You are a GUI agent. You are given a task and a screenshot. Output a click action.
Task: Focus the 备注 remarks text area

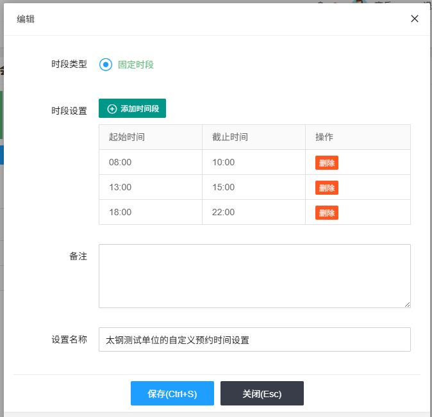tap(254, 275)
